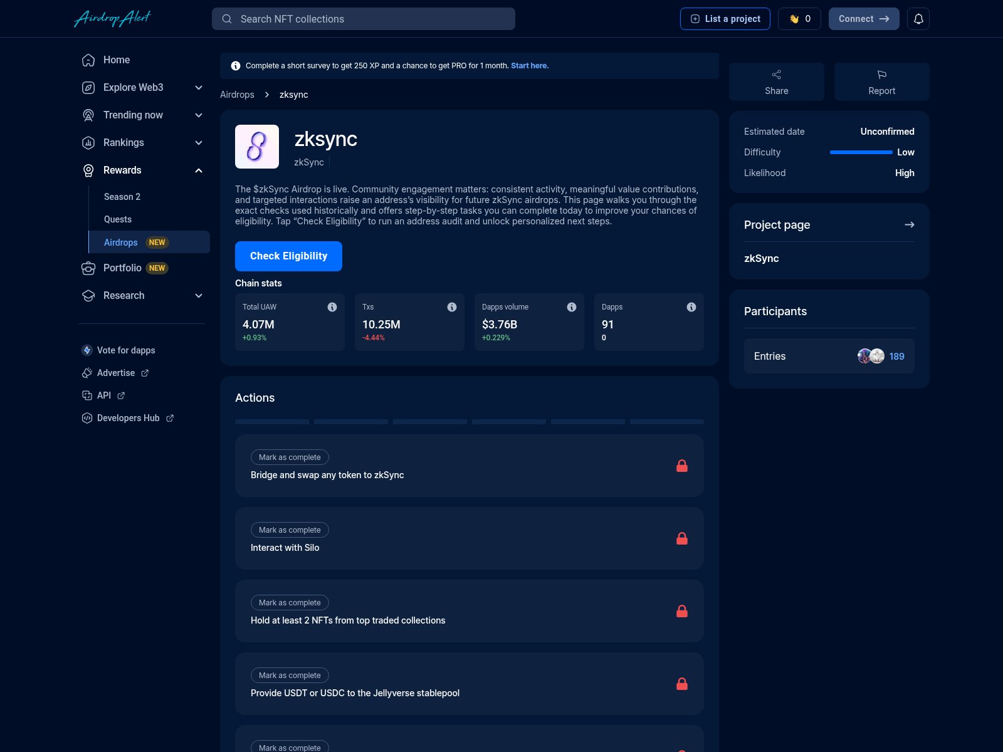
Task: Open the Airdrop Alert home logo
Action: (112, 18)
